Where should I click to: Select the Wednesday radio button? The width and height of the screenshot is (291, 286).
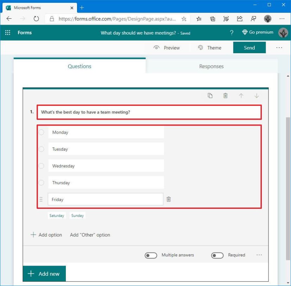pos(42,166)
